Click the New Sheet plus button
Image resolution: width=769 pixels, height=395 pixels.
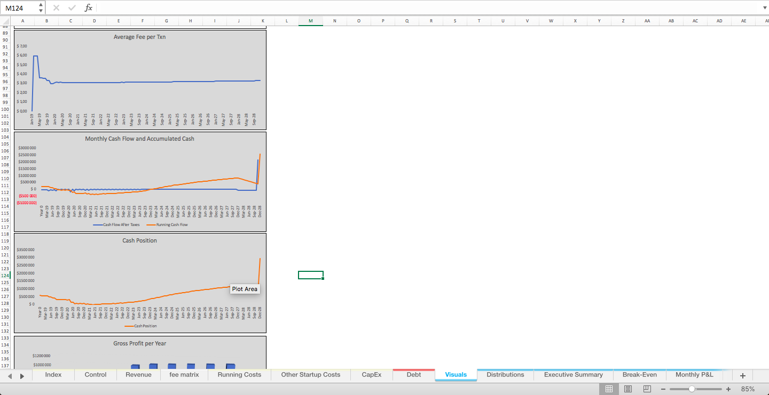coord(742,375)
